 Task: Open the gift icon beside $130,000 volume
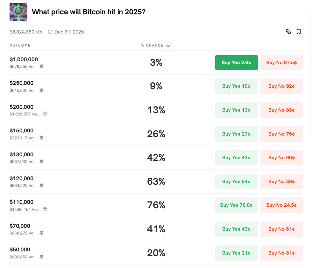pyautogui.click(x=42, y=161)
